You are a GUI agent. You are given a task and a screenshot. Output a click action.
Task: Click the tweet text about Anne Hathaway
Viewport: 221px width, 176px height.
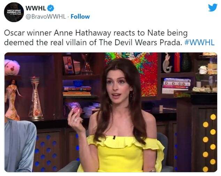click(109, 38)
